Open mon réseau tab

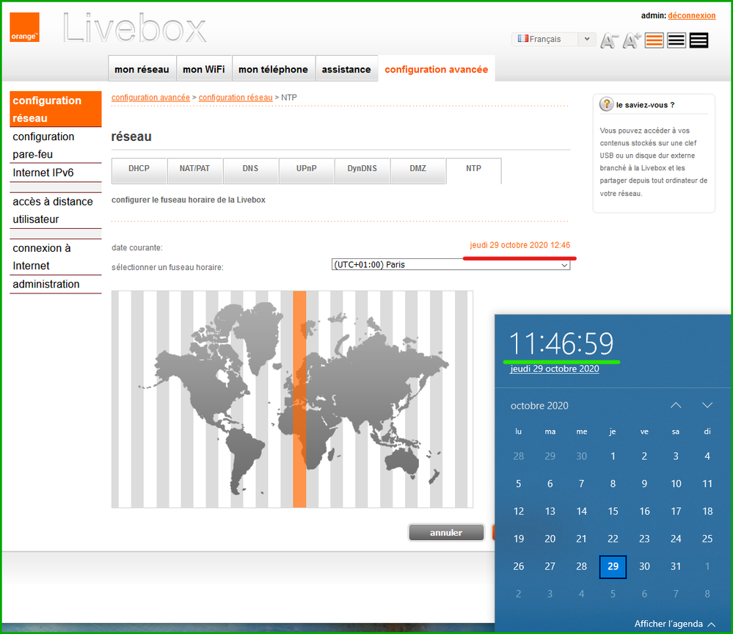142,69
